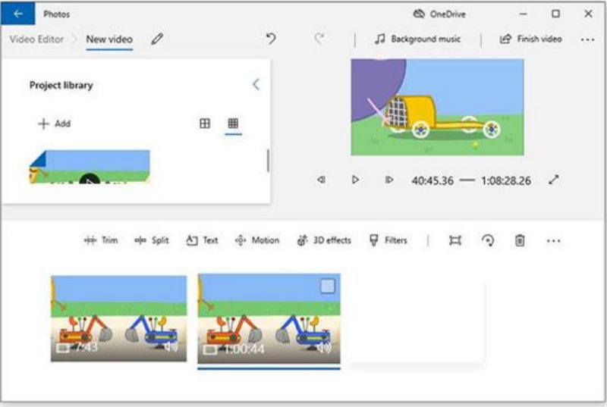Click the Project library heading
607x407 pixels.
pyautogui.click(x=61, y=85)
